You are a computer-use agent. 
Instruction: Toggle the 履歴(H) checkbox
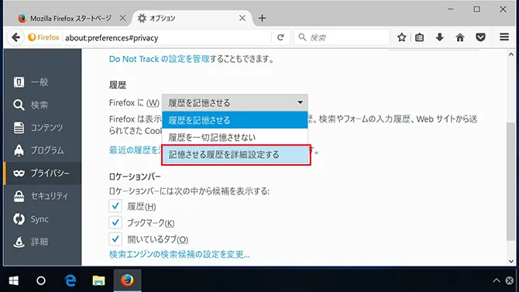115,206
